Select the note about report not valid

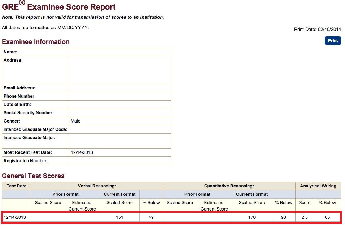(83, 17)
